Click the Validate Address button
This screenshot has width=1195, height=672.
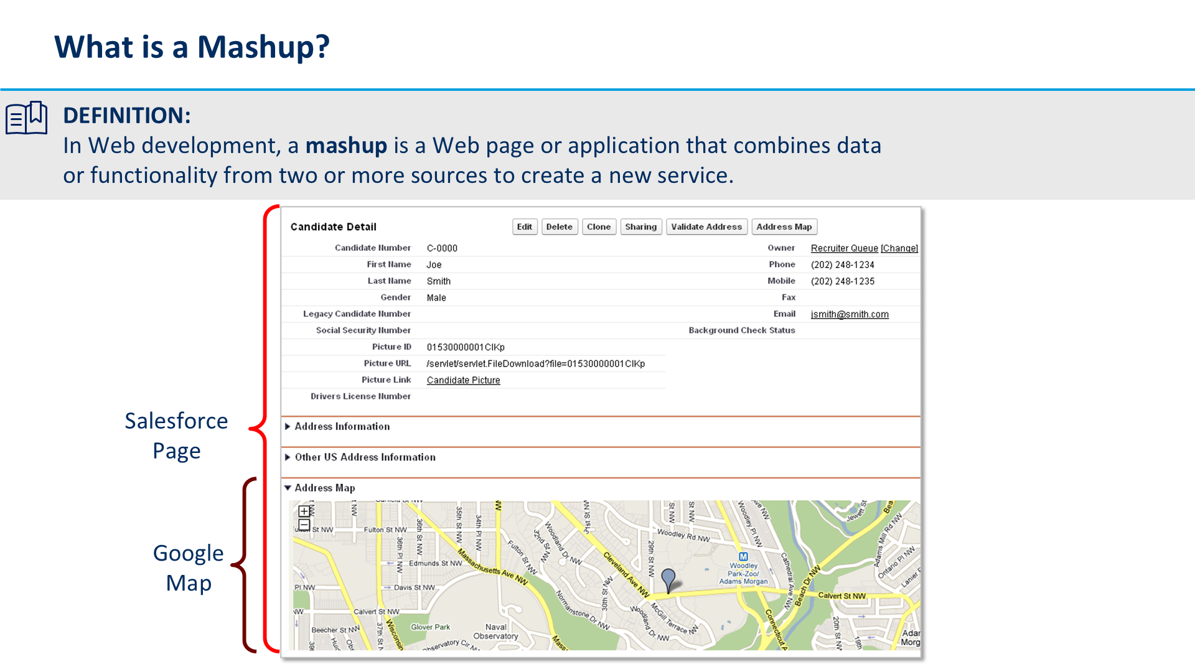(x=706, y=227)
